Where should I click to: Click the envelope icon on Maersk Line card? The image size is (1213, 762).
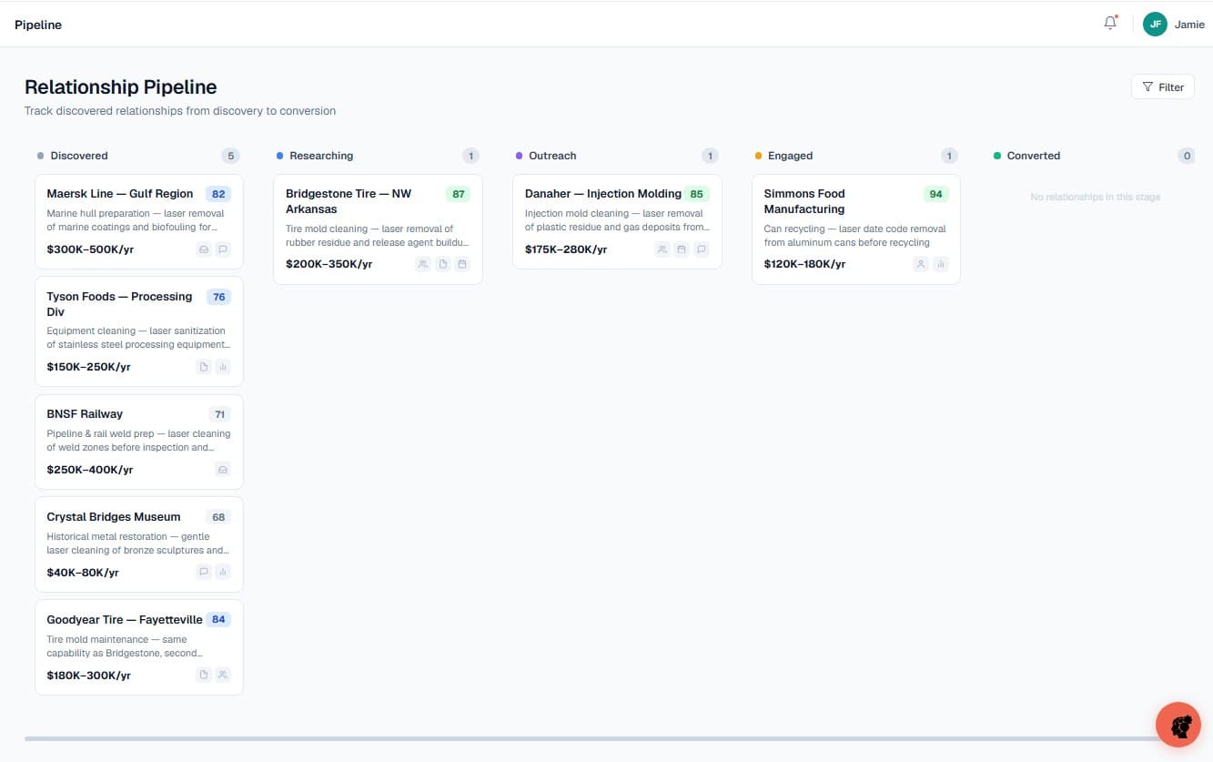click(x=204, y=249)
